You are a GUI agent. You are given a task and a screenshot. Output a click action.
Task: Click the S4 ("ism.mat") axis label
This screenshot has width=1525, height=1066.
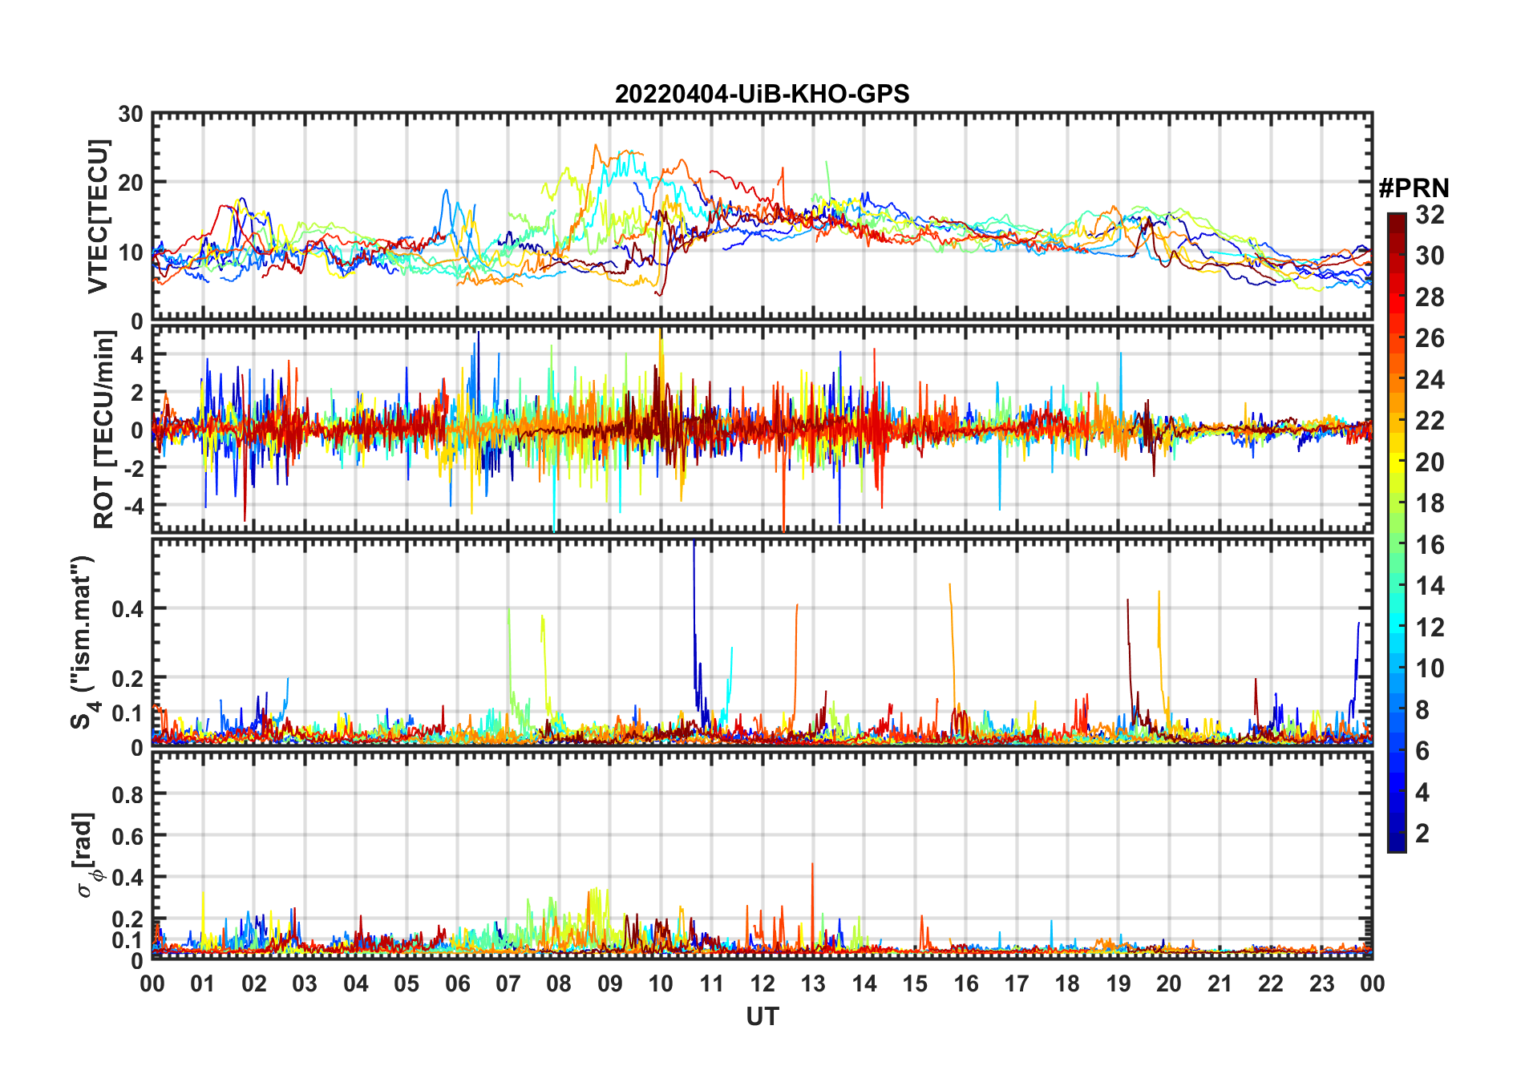pyautogui.click(x=83, y=643)
